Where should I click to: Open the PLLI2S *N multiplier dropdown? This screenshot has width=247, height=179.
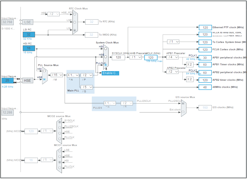pos(110,103)
